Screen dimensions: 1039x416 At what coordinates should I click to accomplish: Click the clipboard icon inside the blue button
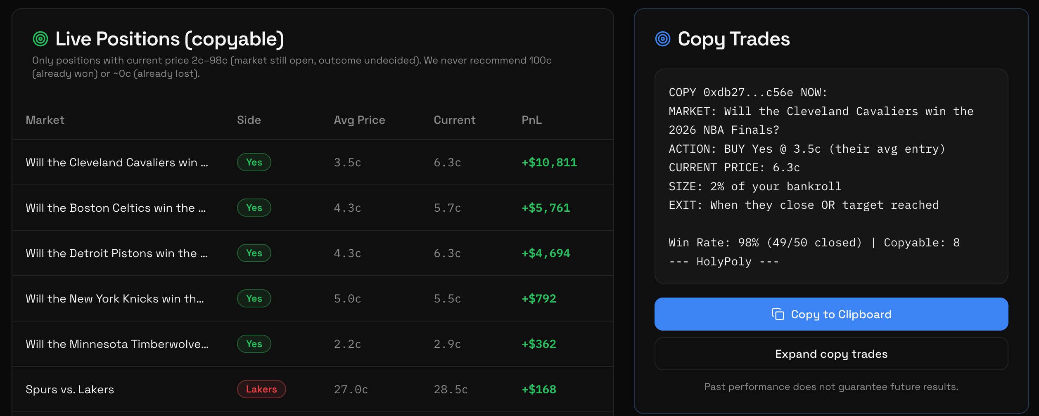(x=778, y=314)
